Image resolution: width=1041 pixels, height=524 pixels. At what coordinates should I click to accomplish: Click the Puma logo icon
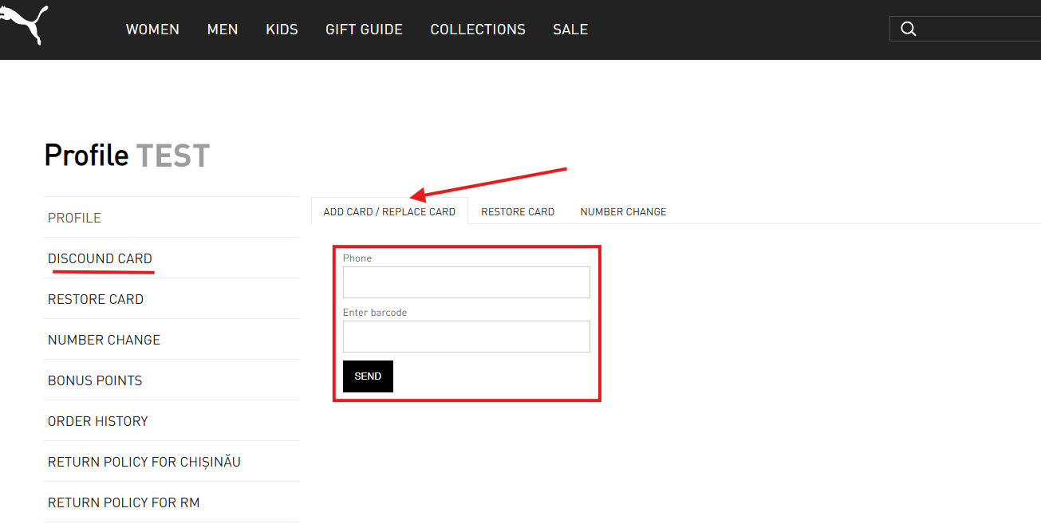(x=25, y=25)
